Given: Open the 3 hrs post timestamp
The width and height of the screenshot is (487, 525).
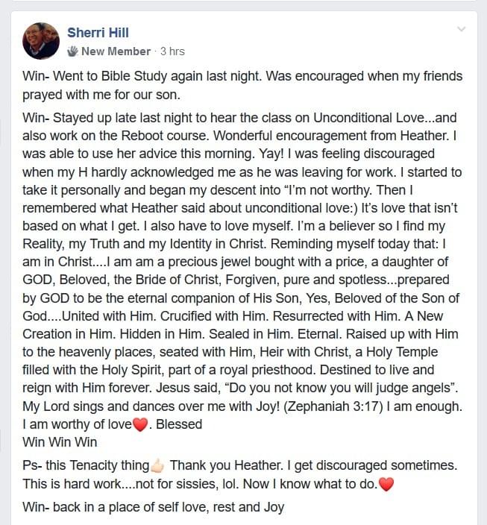Looking at the screenshot, I should 172,51.
